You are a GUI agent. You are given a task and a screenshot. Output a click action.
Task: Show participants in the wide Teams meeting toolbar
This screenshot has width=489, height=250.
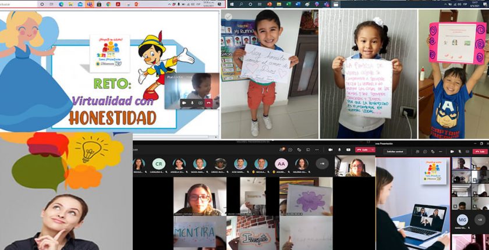282,150
